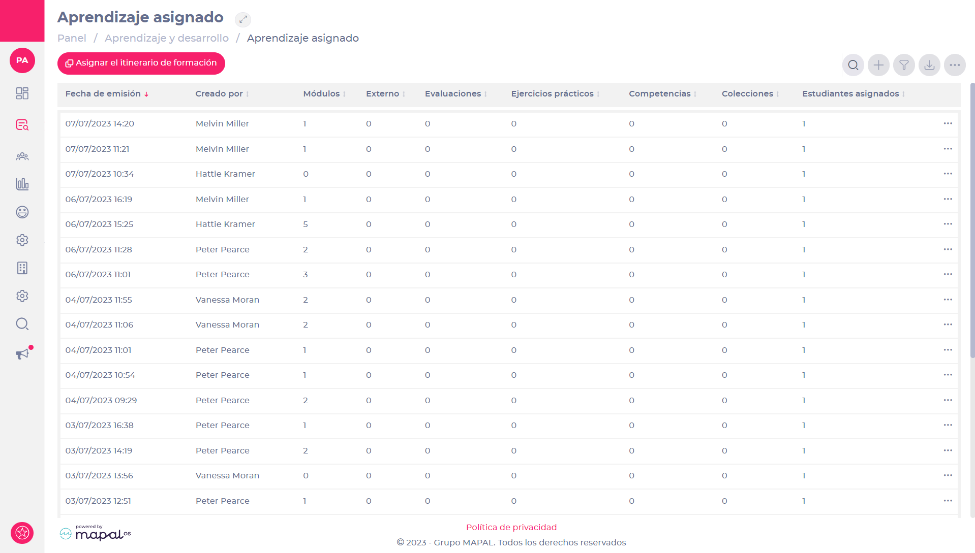The image size is (975, 553).
Task: Click the 04/07/2023 10:54 date cell
Action: pyautogui.click(x=100, y=375)
